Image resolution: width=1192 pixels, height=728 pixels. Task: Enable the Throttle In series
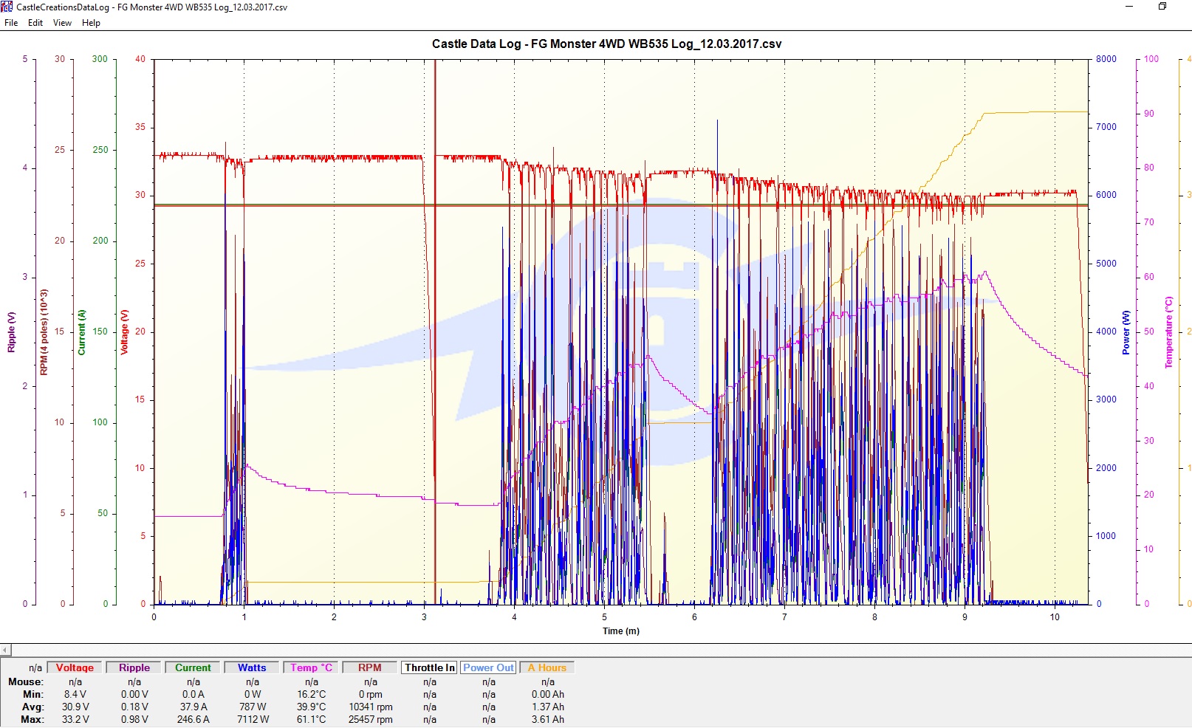pyautogui.click(x=429, y=667)
